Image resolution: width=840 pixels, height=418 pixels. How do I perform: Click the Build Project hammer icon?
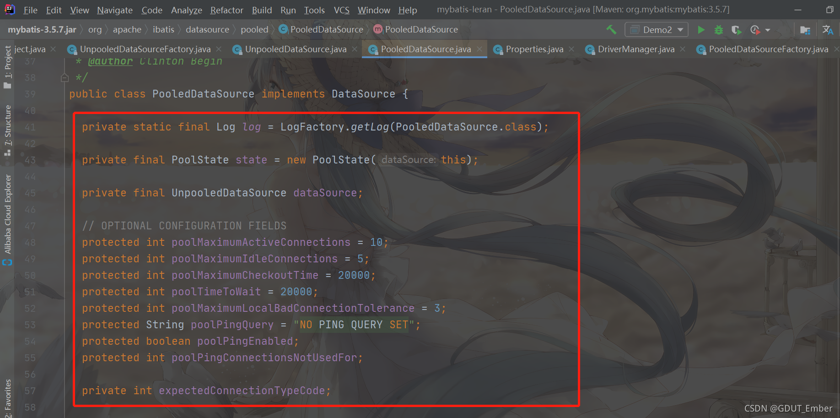(611, 30)
